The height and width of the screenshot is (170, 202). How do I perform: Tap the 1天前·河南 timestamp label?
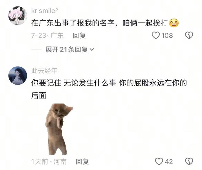(49, 162)
